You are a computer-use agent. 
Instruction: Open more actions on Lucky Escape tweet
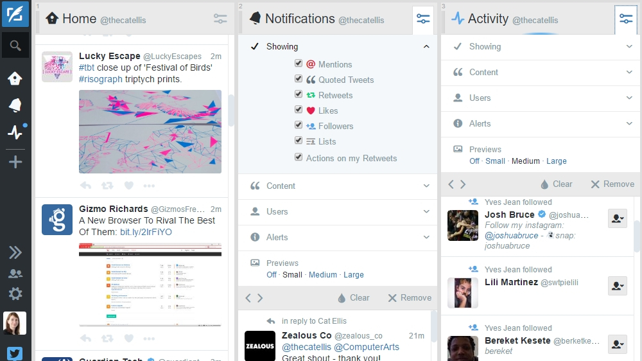point(149,186)
